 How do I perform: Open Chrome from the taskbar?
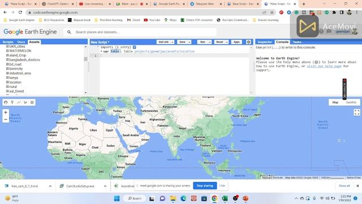tap(214, 198)
